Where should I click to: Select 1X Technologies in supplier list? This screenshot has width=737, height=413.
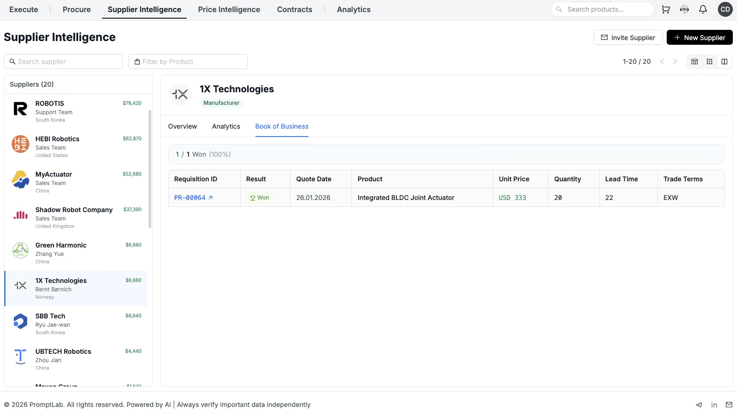76,289
